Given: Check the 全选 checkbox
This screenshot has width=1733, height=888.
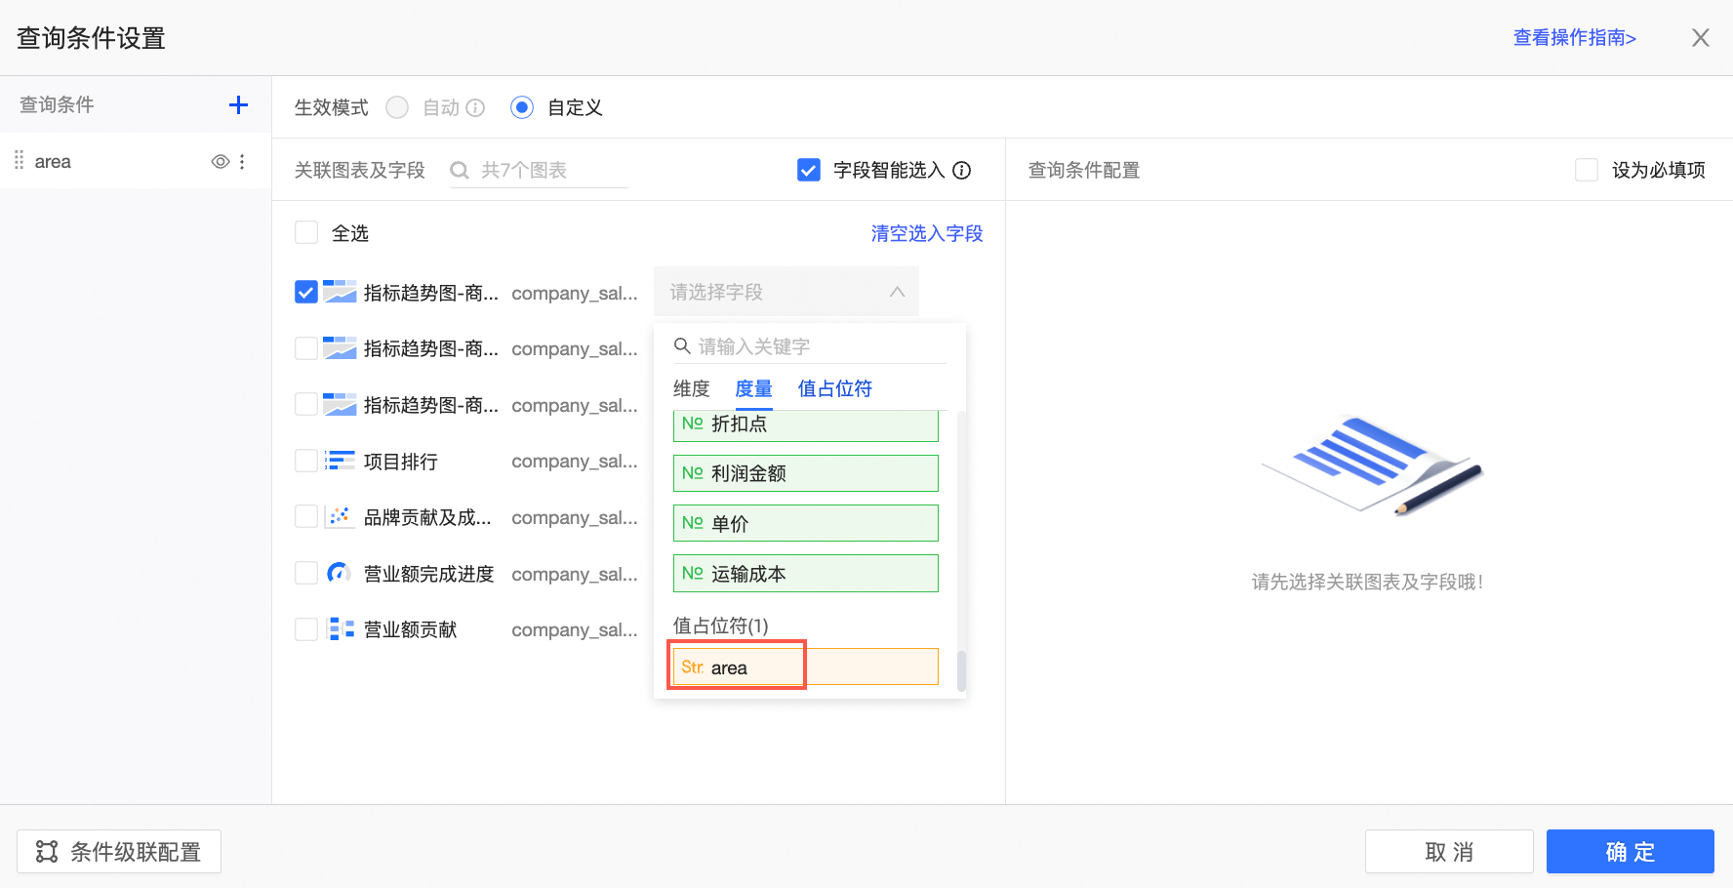Looking at the screenshot, I should pos(306,233).
